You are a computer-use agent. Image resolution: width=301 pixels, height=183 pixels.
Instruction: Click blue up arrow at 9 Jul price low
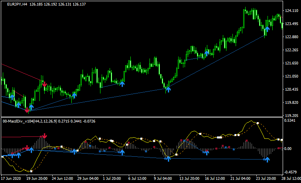168,89
